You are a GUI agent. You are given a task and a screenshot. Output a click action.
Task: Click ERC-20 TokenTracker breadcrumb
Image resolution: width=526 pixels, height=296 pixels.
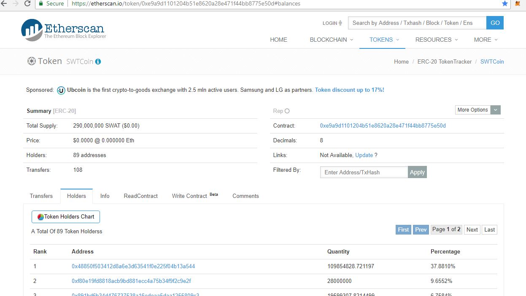coord(445,61)
